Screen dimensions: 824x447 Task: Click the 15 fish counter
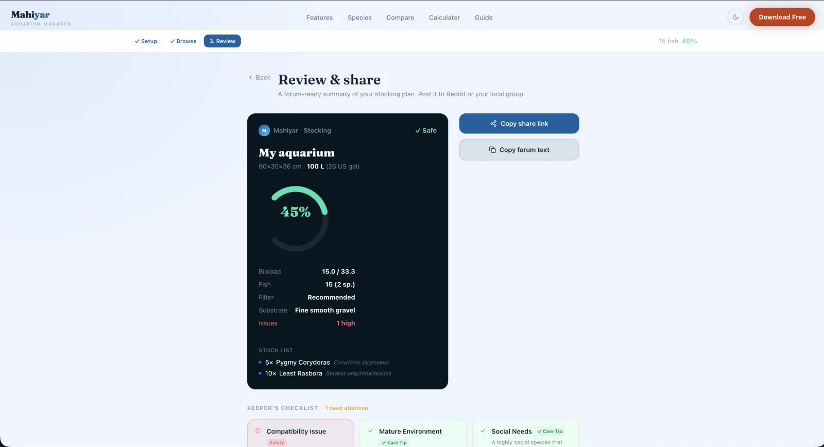668,41
